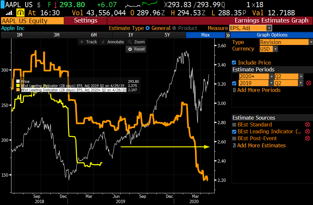The image size is (313, 205).
Task: Select Product estimate type
Action: pyautogui.click(x=174, y=28)
